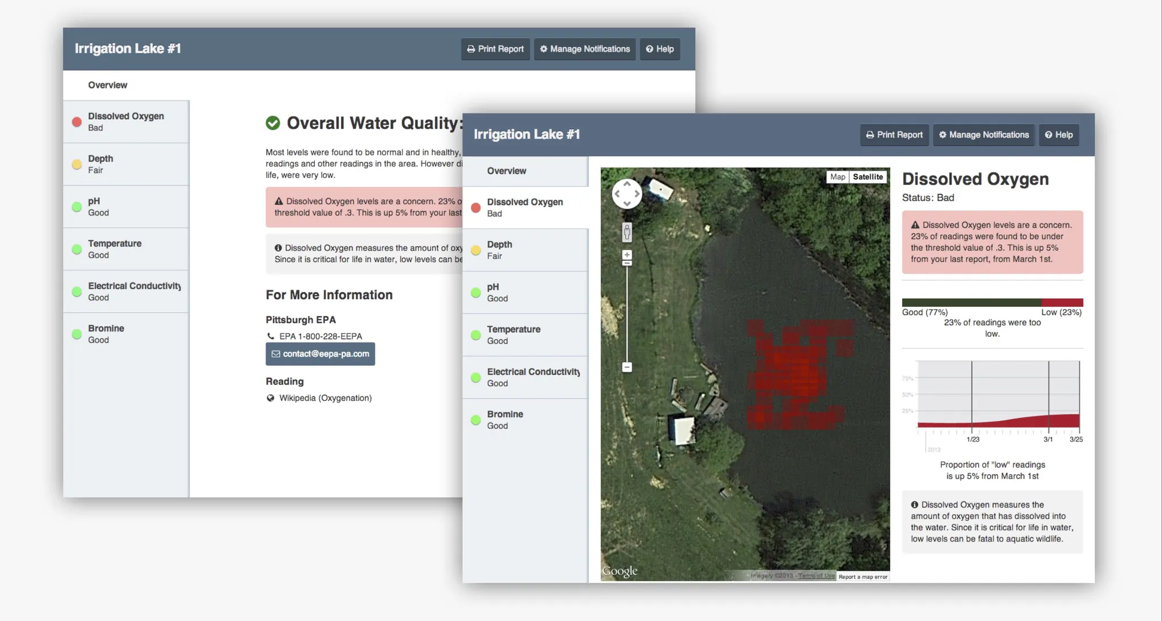
Task: Click the contact@eepa-pa.com email button
Action: click(320, 353)
